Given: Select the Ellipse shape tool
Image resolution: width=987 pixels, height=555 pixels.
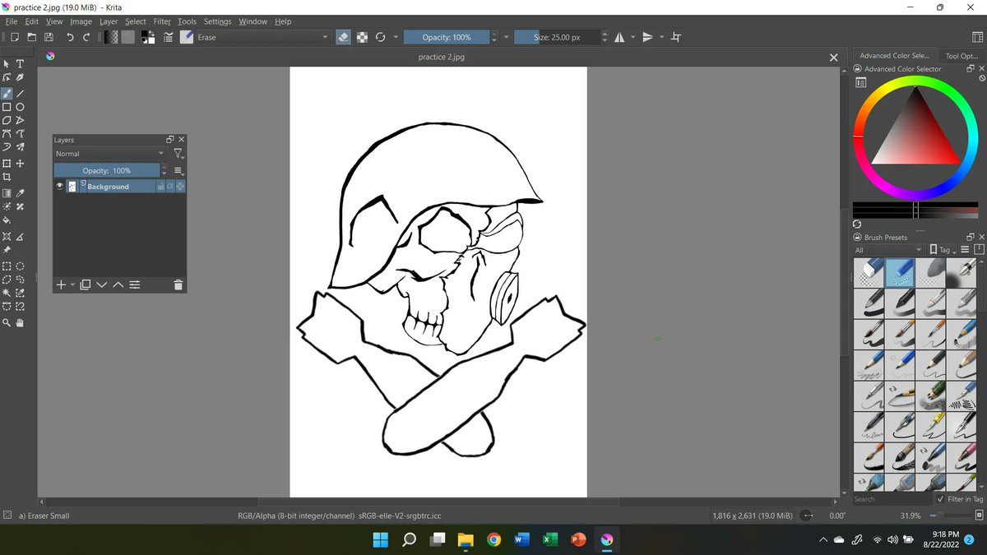Looking at the screenshot, I should pyautogui.click(x=20, y=107).
